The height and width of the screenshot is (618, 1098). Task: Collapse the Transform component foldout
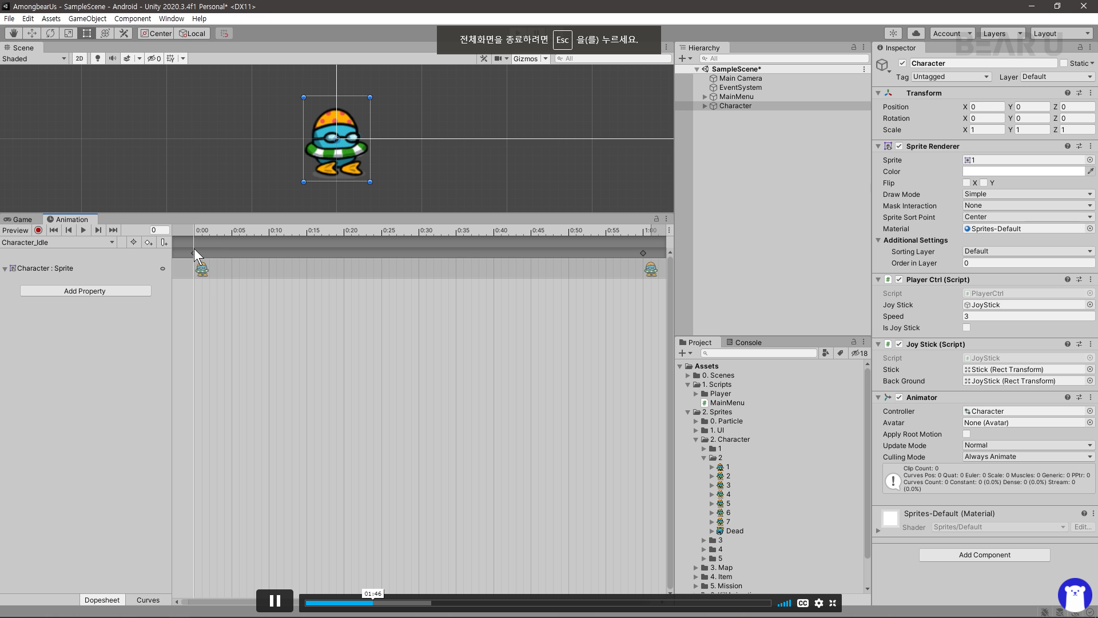pos(878,93)
